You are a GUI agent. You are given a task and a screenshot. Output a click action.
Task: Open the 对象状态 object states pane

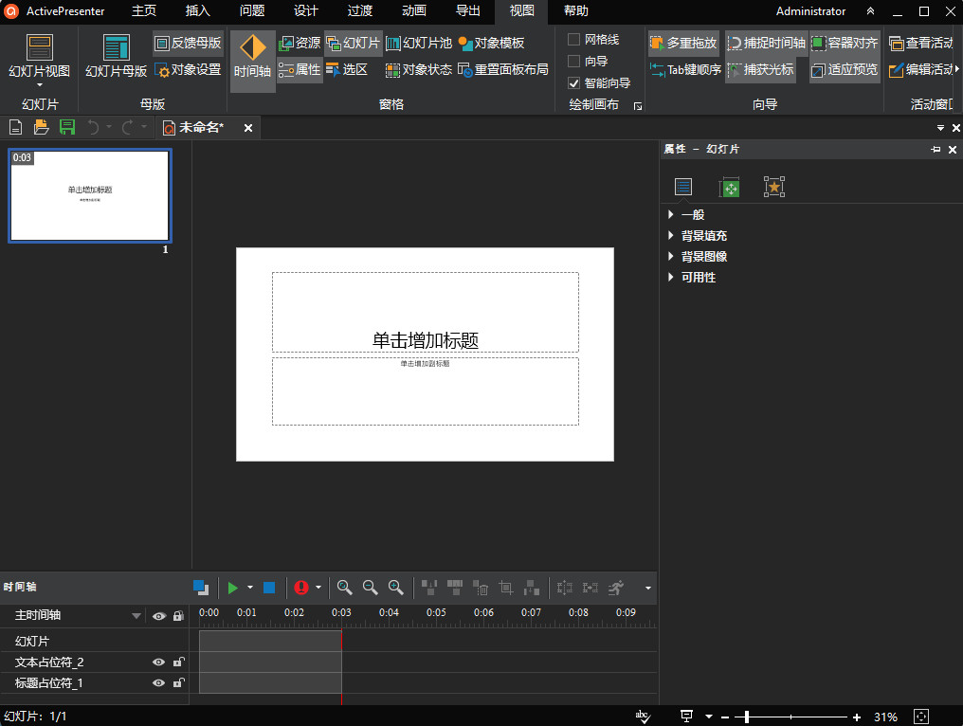click(419, 70)
